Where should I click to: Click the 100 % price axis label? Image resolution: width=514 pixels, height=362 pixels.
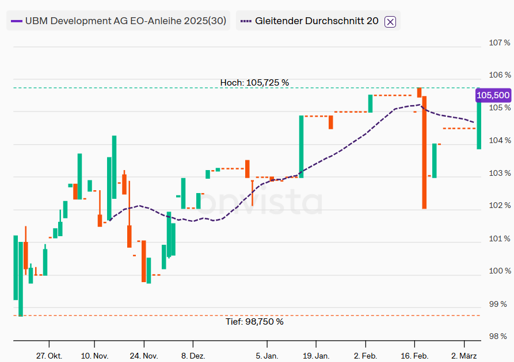[500, 271]
